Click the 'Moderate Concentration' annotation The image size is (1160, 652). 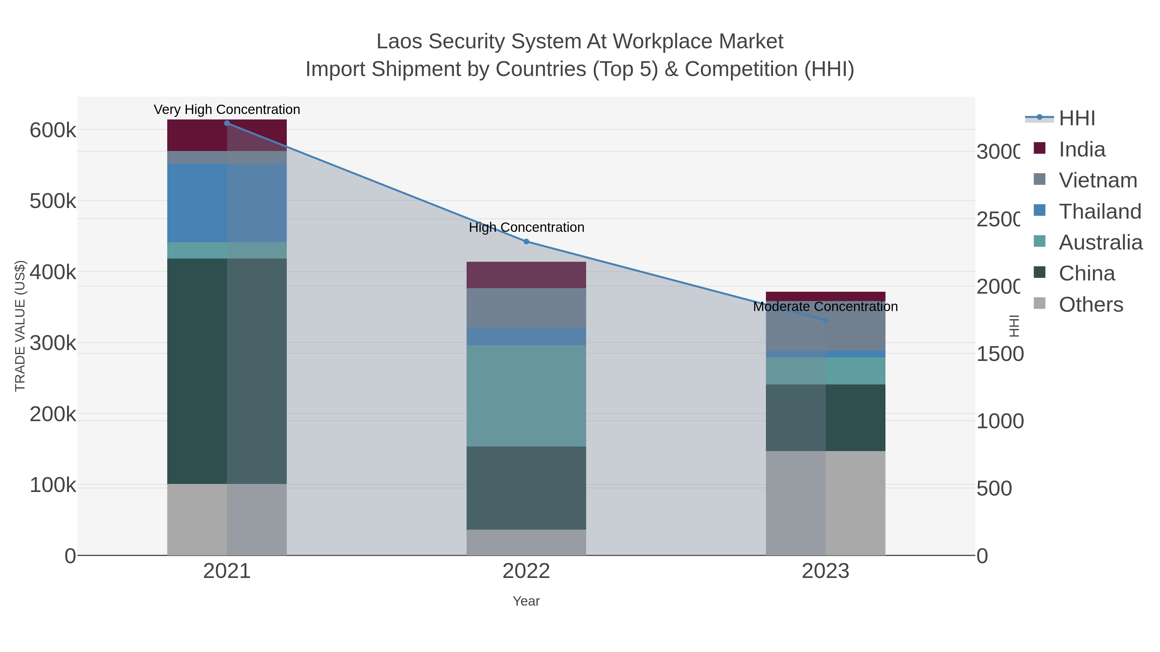coord(826,307)
